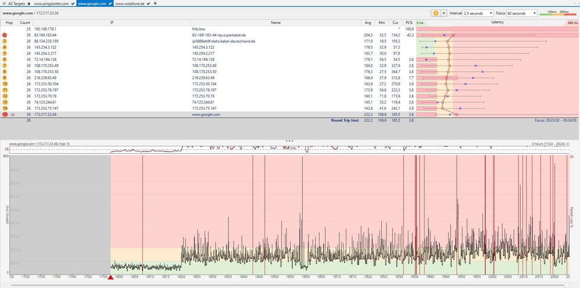Image resolution: width=580 pixels, height=288 pixels.
Task: Click the checkmark on the www.vodafone.de tab
Action: [148, 3]
